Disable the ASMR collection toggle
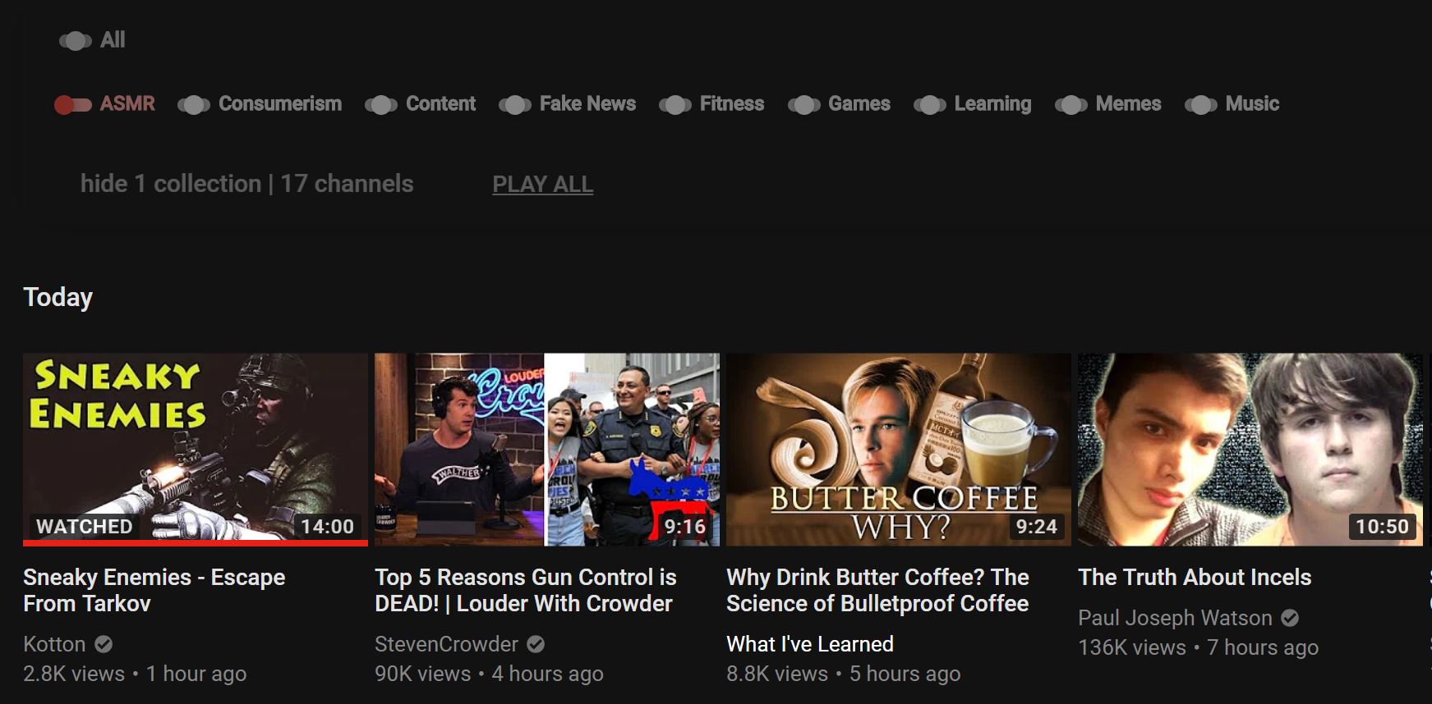Screen dimensions: 1432x704 72,104
